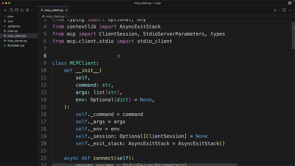The width and height of the screenshot is (295, 166).
Task: Click the New File icon in Explorer toolbar
Action: [11, 10]
